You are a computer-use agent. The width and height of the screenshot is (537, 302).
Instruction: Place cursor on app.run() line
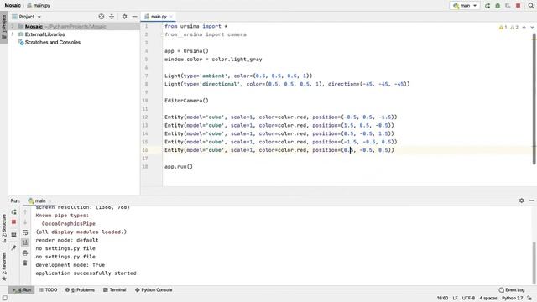pyautogui.click(x=179, y=166)
